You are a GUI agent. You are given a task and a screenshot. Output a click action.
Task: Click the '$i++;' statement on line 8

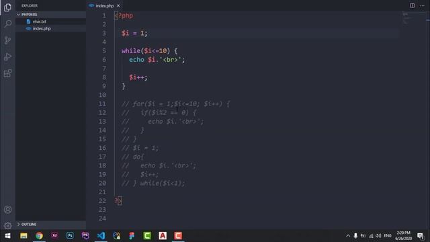coord(138,77)
